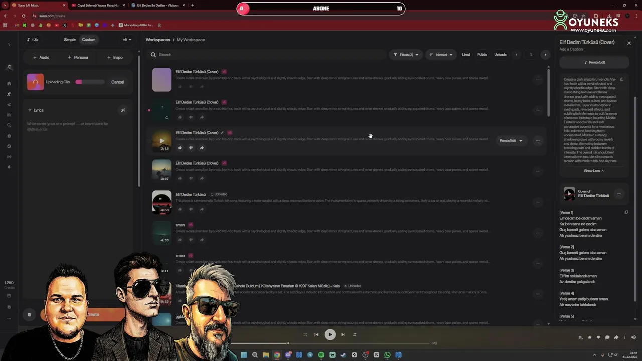The image size is (642, 361).
Task: Toggle the Uploads filter
Action: [500, 55]
